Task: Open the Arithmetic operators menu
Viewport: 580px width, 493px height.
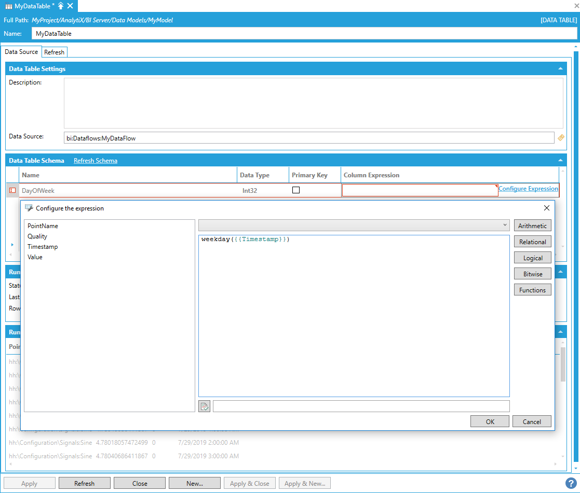Action: [532, 226]
